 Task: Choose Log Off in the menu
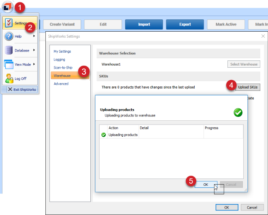tap(20, 79)
